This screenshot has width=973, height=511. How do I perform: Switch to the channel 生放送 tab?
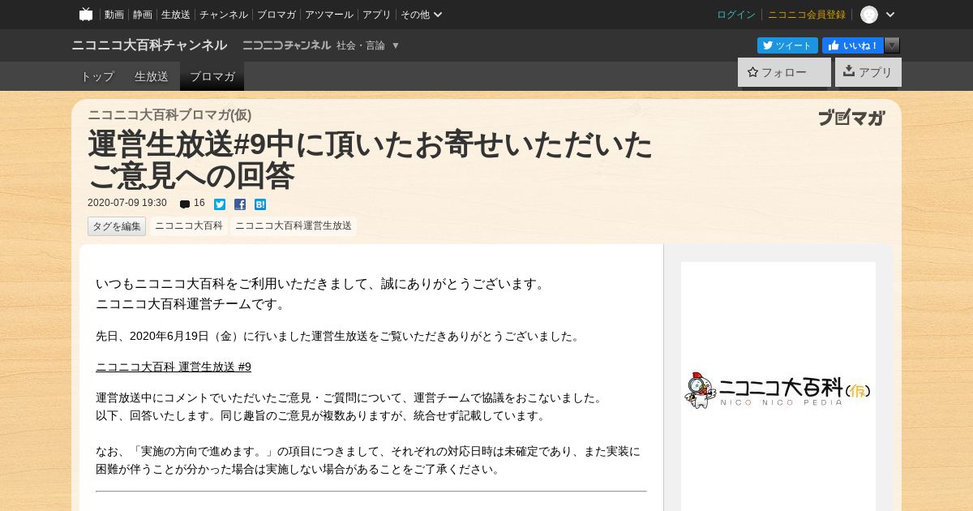click(x=152, y=76)
